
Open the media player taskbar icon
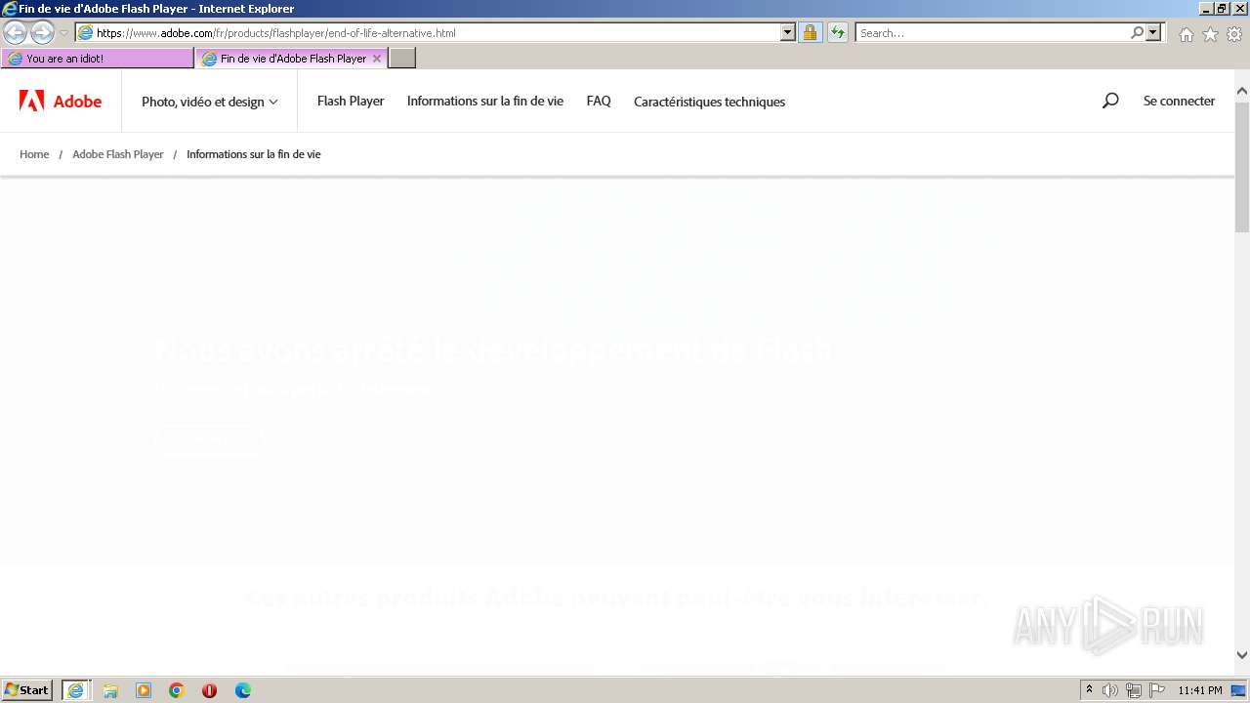(144, 690)
